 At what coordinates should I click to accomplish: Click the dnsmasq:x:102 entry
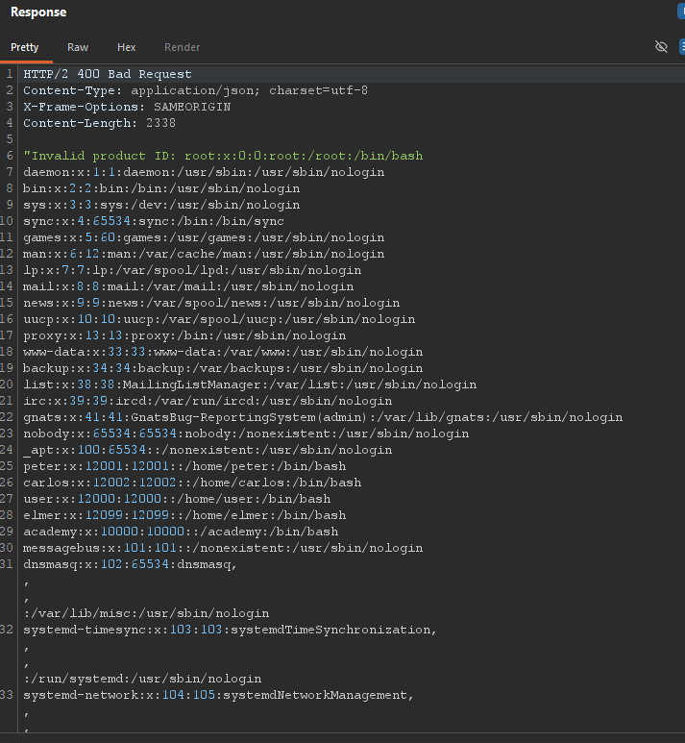pyautogui.click(x=131, y=564)
